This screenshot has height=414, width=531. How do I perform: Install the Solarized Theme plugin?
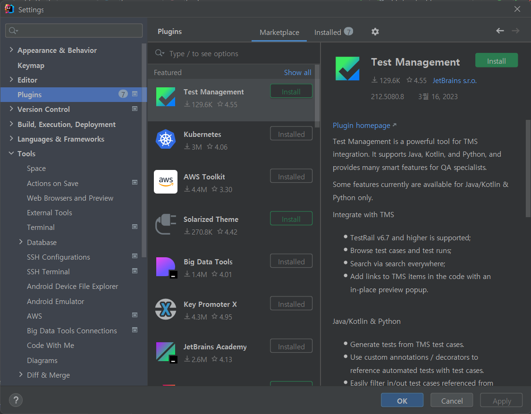[x=291, y=219]
